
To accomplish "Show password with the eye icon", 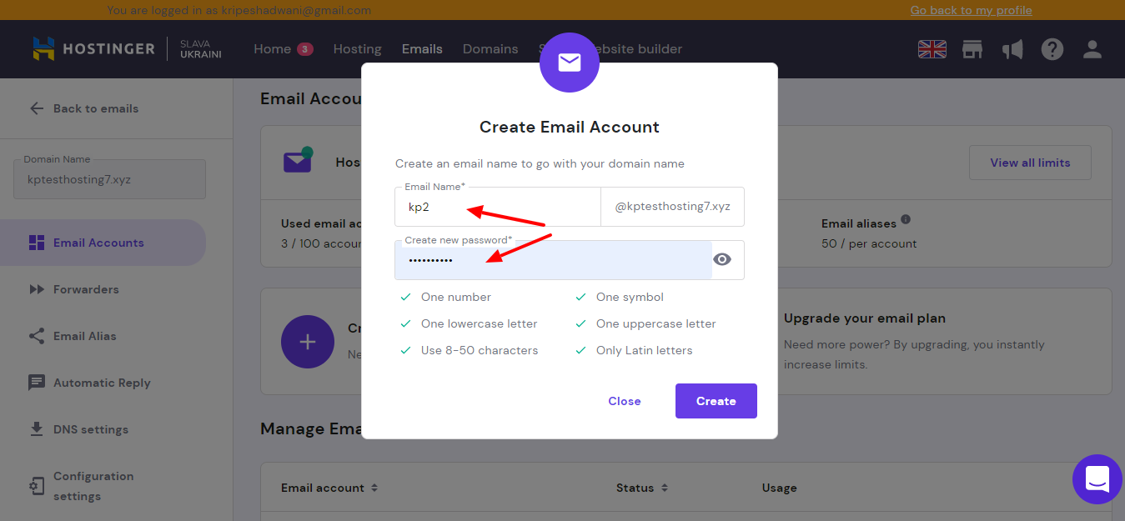I will (722, 259).
